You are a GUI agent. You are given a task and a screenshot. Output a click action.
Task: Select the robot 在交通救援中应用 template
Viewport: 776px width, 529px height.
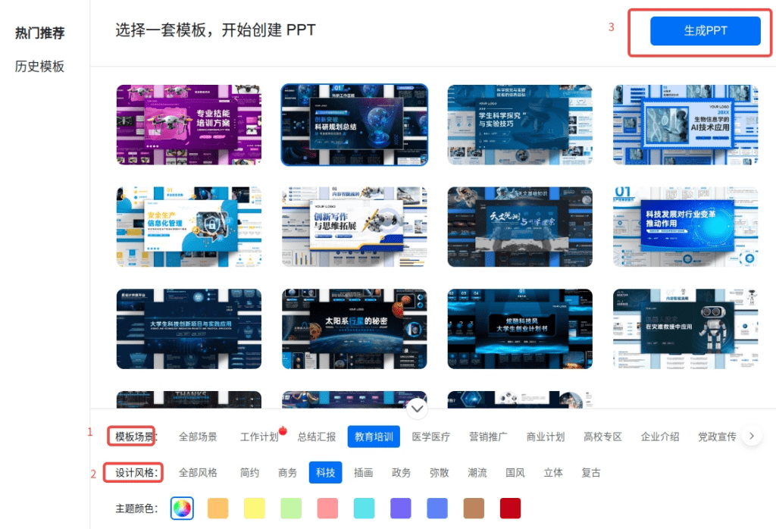point(684,327)
